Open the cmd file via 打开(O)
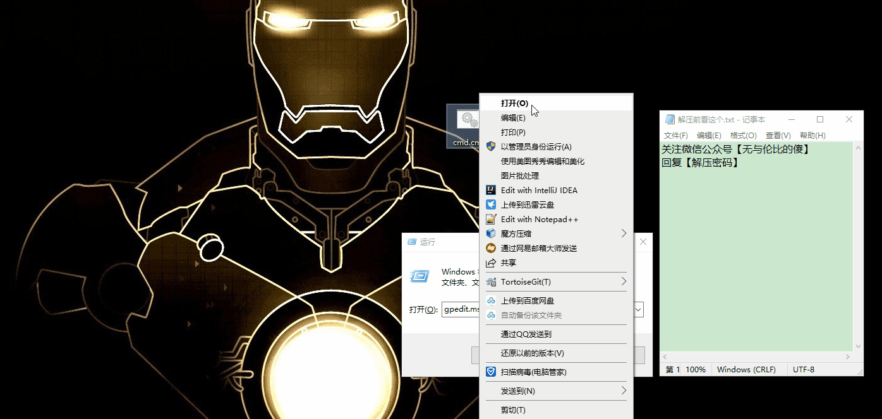Screen dimensions: 882x419 coord(557,103)
